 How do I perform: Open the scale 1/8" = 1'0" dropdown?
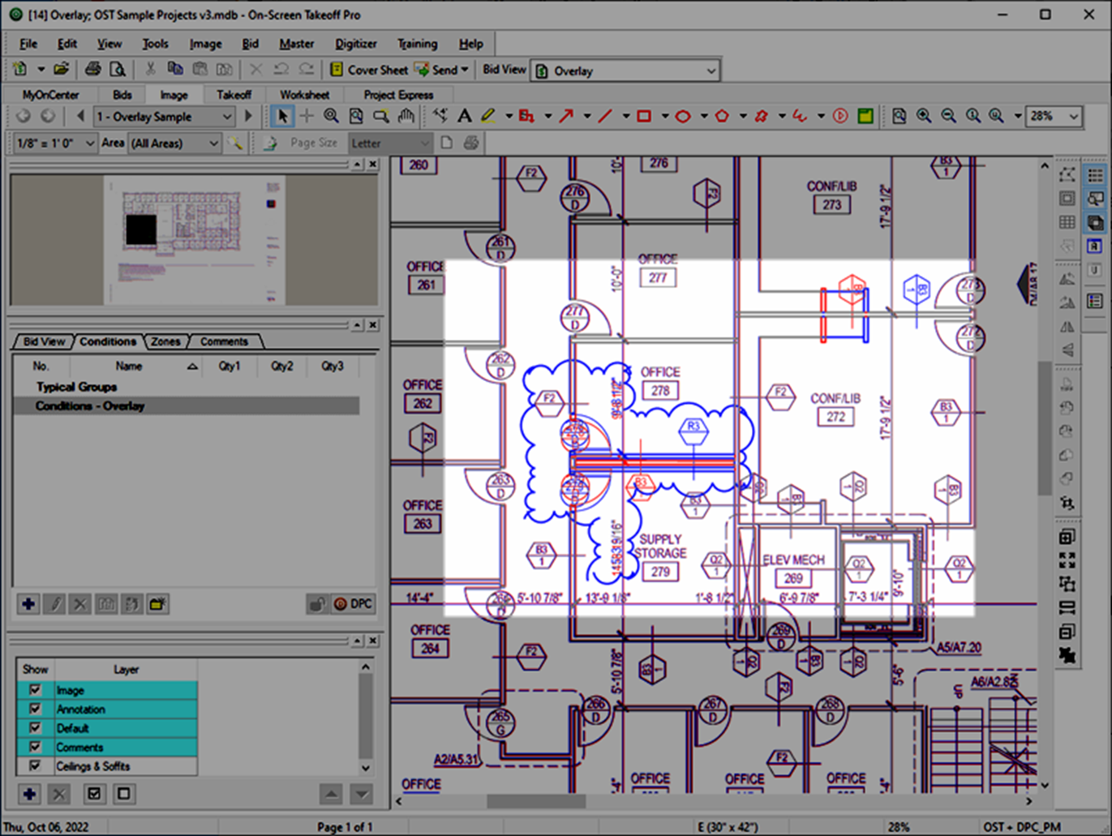54,144
